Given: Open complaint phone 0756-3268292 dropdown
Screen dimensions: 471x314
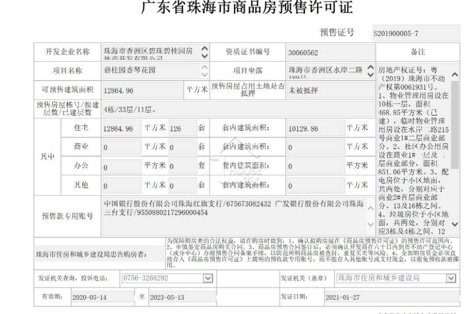Looking at the screenshot, I should coord(208,278).
